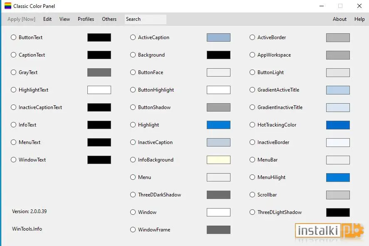Select the GradientInactiveTitle radio button

point(252,107)
